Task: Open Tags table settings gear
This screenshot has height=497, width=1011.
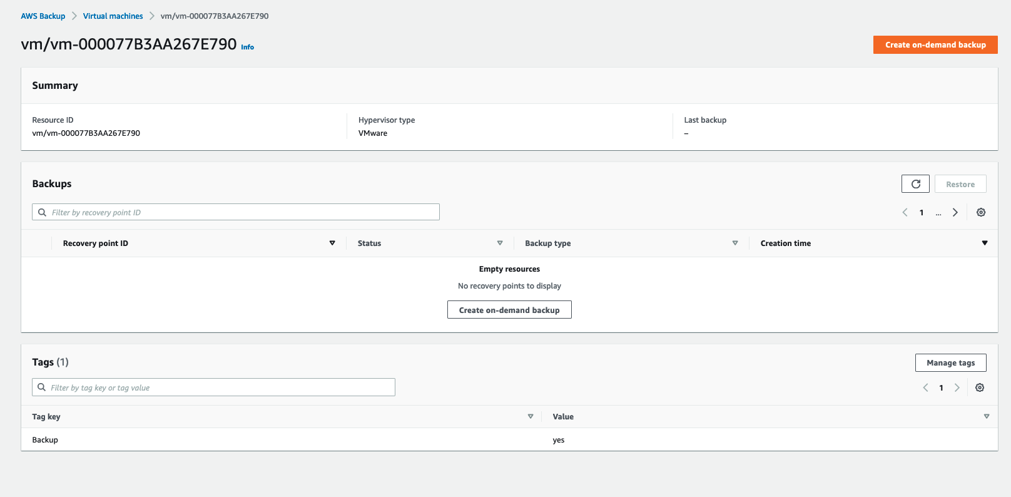Action: (980, 387)
